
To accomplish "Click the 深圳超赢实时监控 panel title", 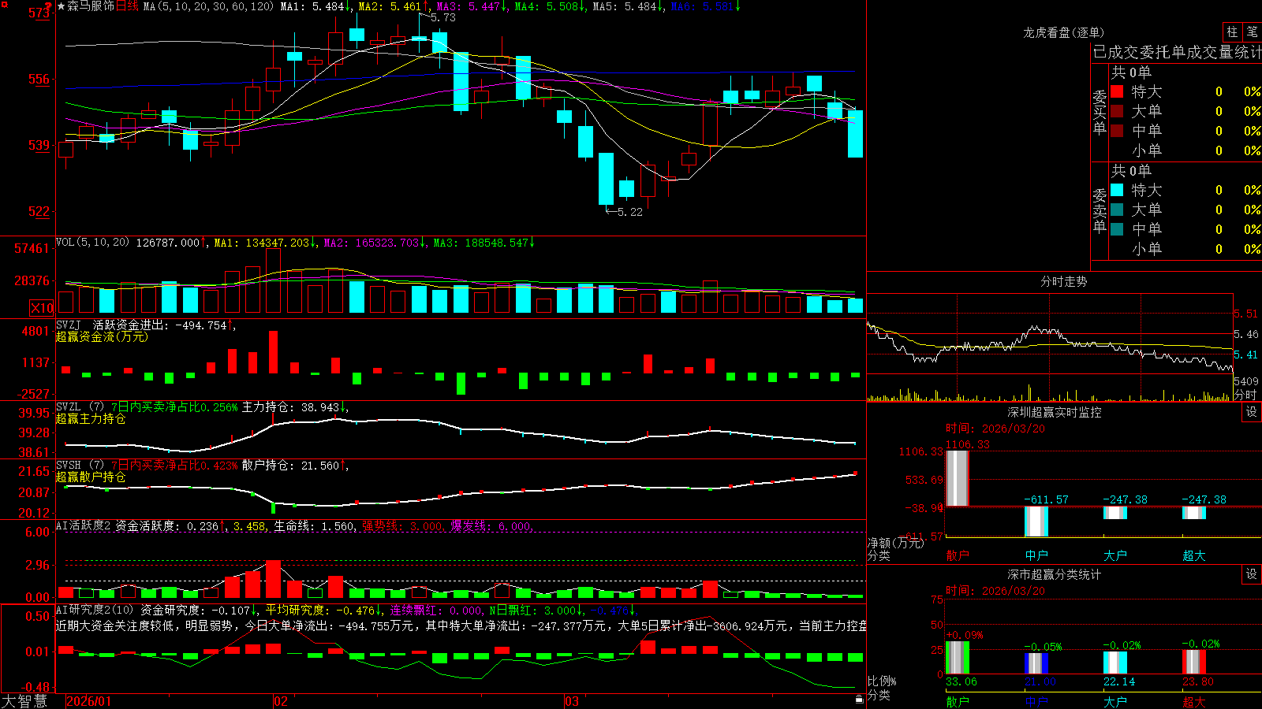I will click(1054, 412).
